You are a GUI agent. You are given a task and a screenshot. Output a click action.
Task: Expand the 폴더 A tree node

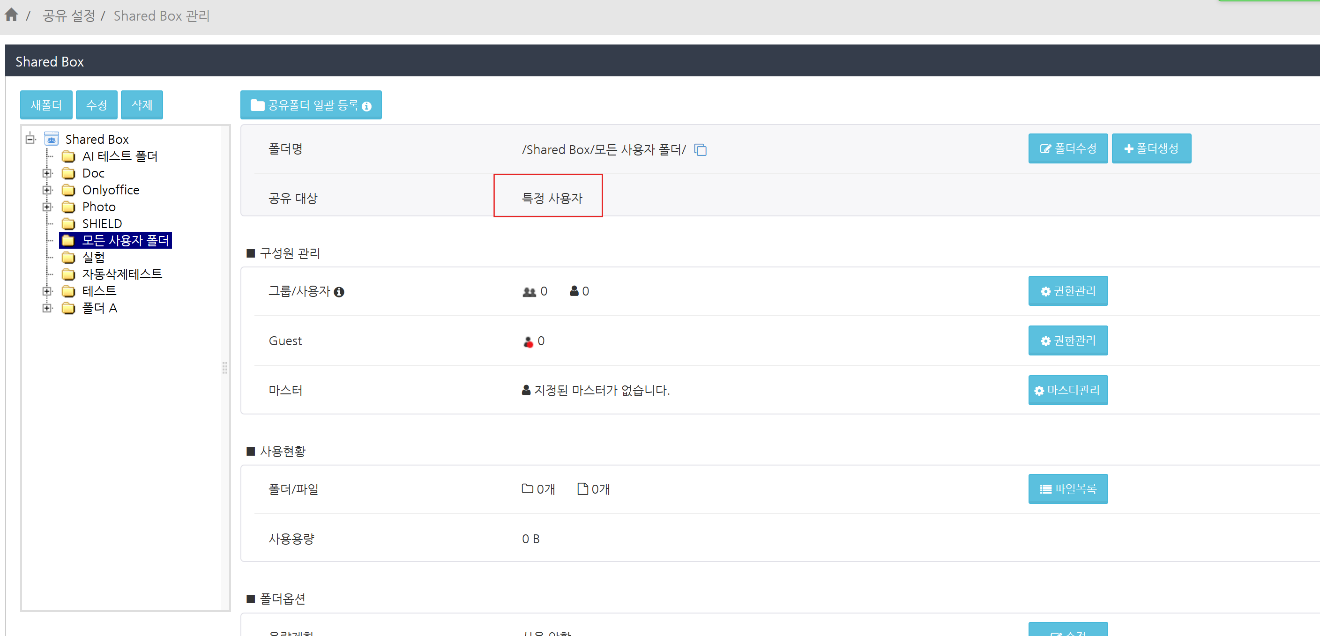47,308
